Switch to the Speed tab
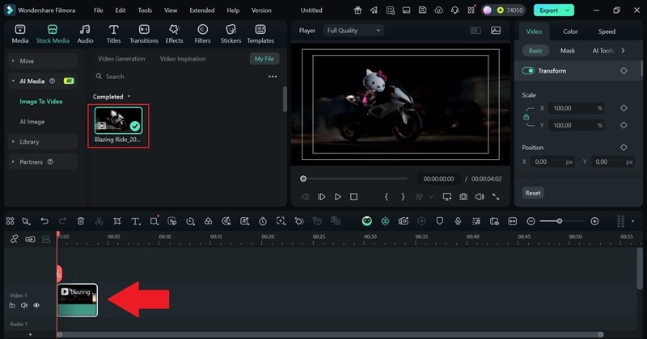The height and width of the screenshot is (339, 647). coord(607,31)
